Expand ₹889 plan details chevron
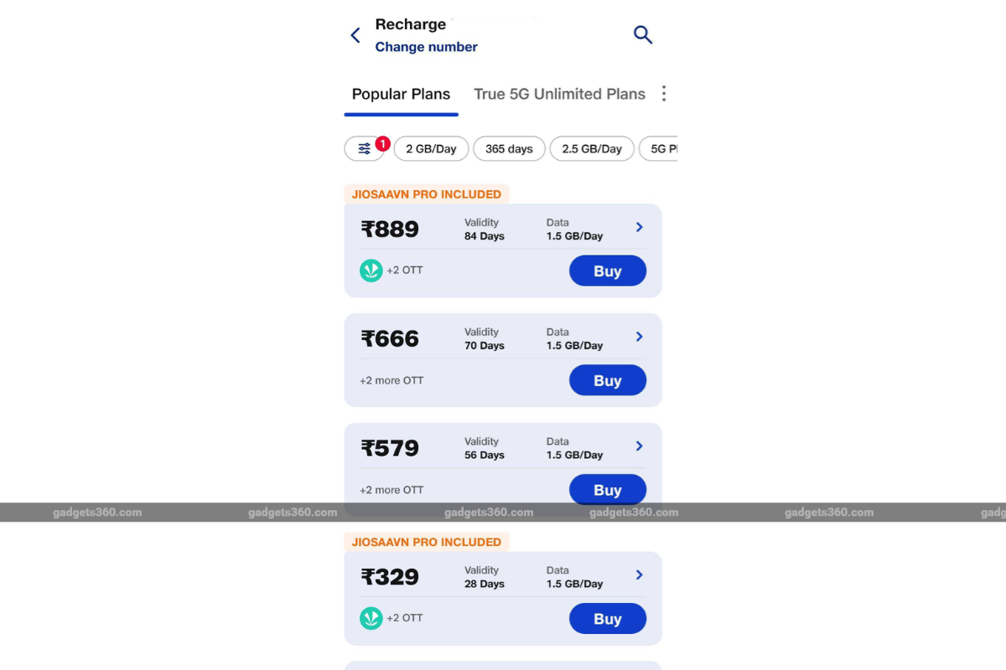Image resolution: width=1006 pixels, height=670 pixels. click(640, 227)
